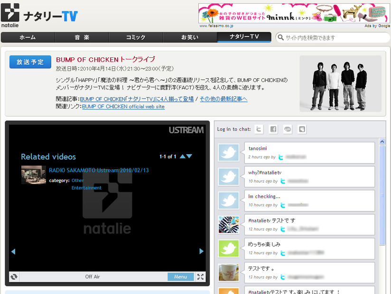Click the 放送予定 blue button

pos(30,62)
